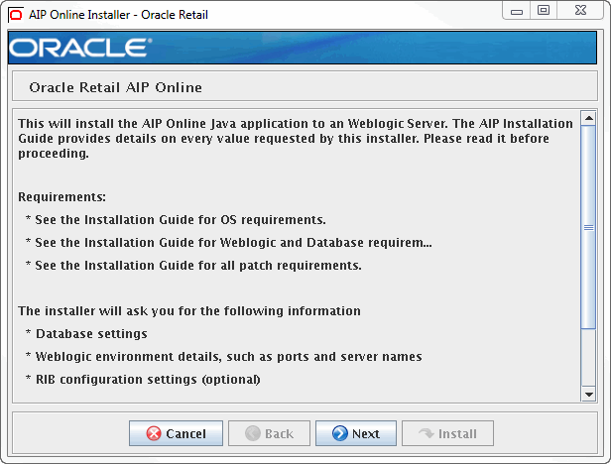Click the 'Requirements:' text
Viewport: 611px width, 464px height.
click(x=61, y=197)
